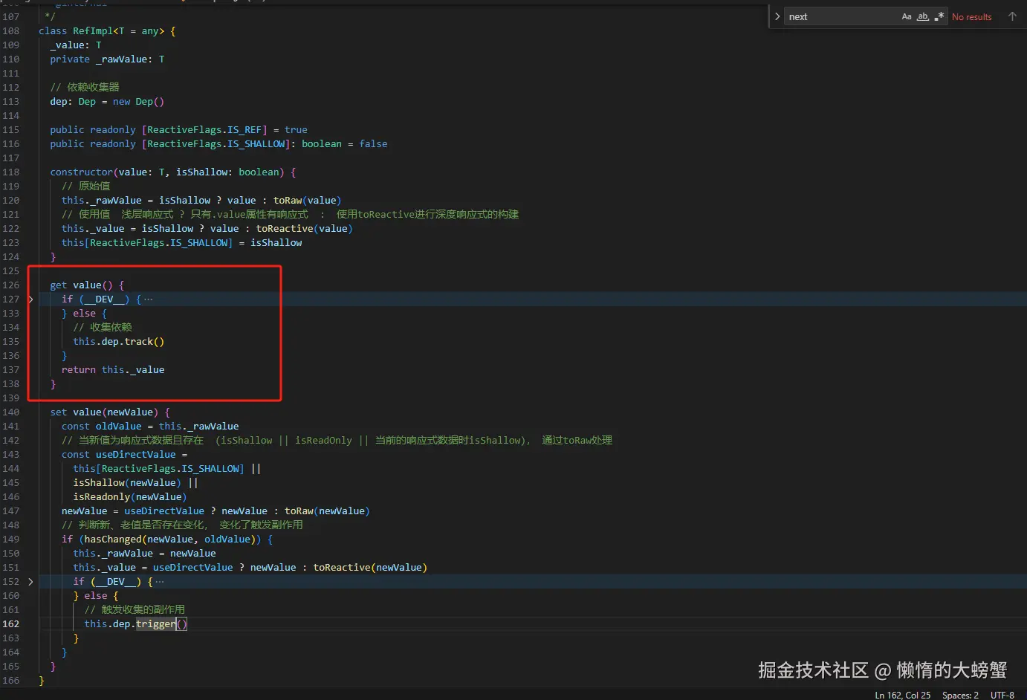The height and width of the screenshot is (700, 1027).
Task: Click line number 126
Action: click(11, 285)
